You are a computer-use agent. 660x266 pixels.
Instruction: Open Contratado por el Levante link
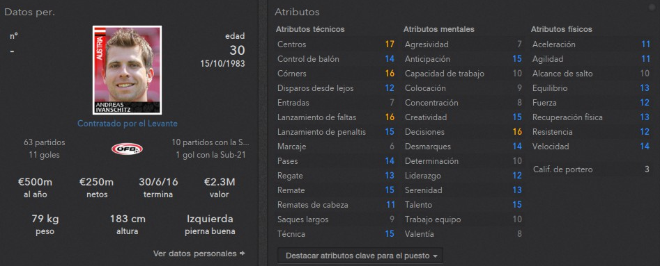point(127,124)
